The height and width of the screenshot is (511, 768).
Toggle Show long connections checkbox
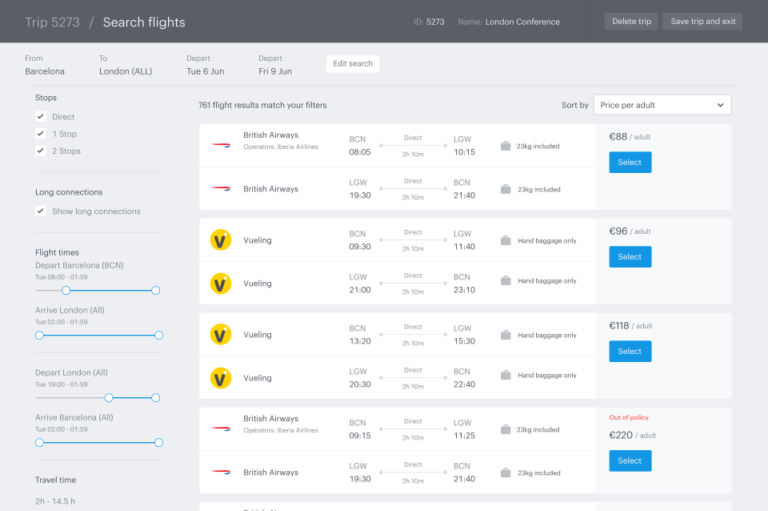pyautogui.click(x=41, y=211)
